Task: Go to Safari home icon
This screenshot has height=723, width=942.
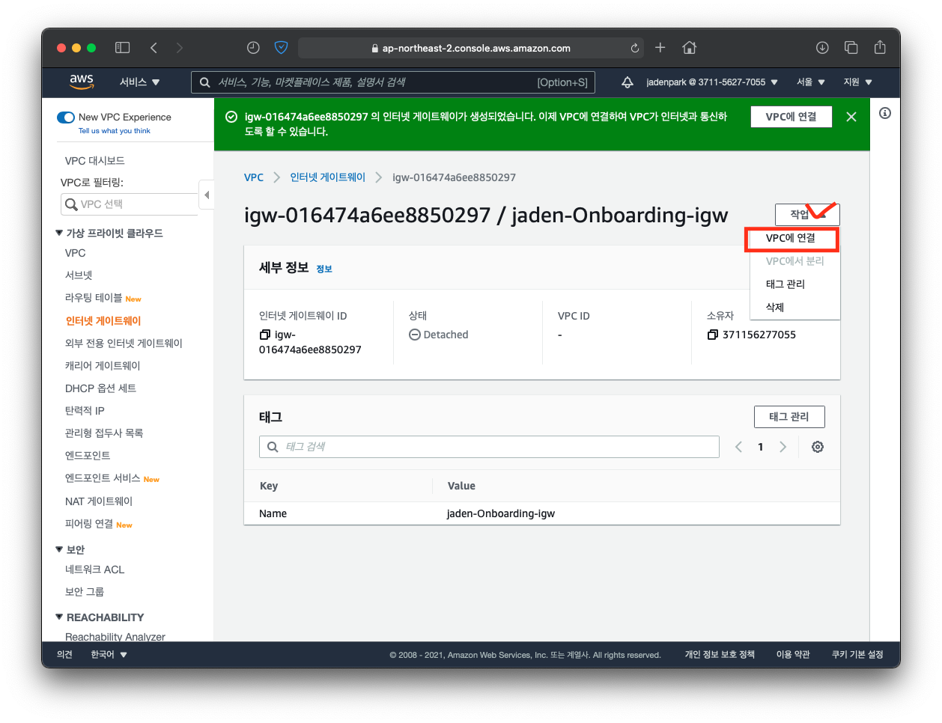Action: pyautogui.click(x=690, y=48)
